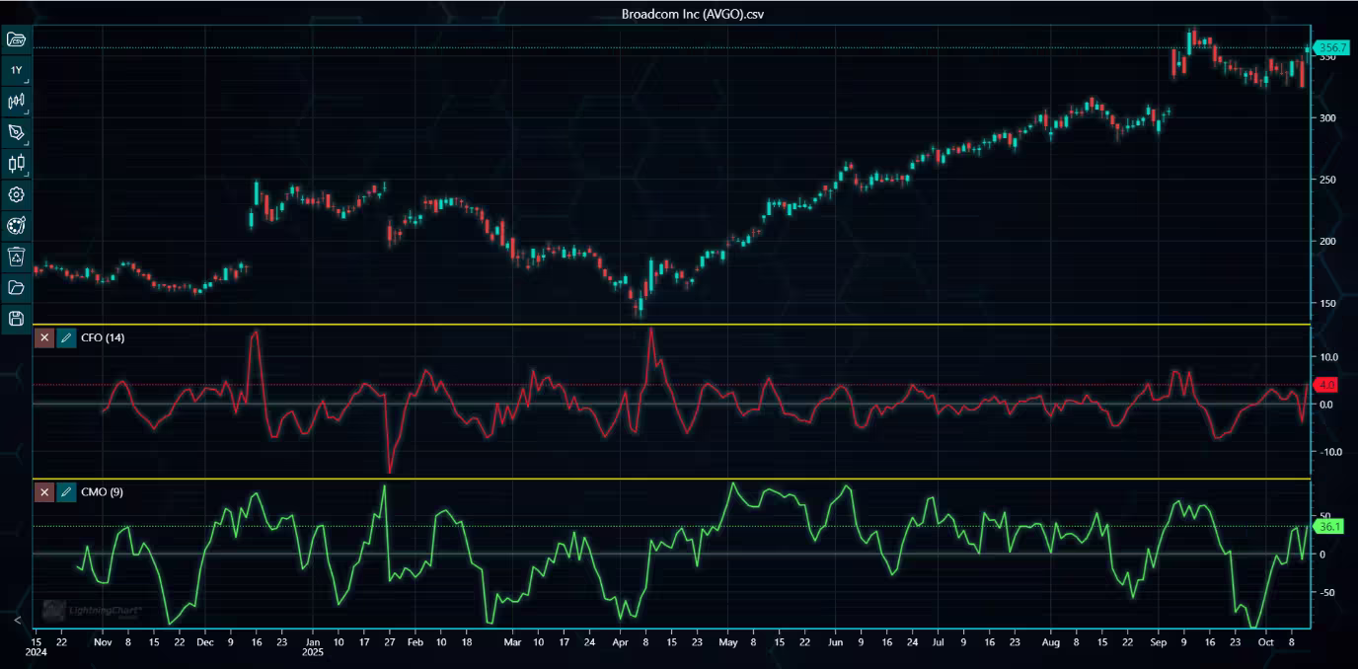Click the 200 label on price axis
1358x669 pixels.
pyautogui.click(x=1326, y=242)
